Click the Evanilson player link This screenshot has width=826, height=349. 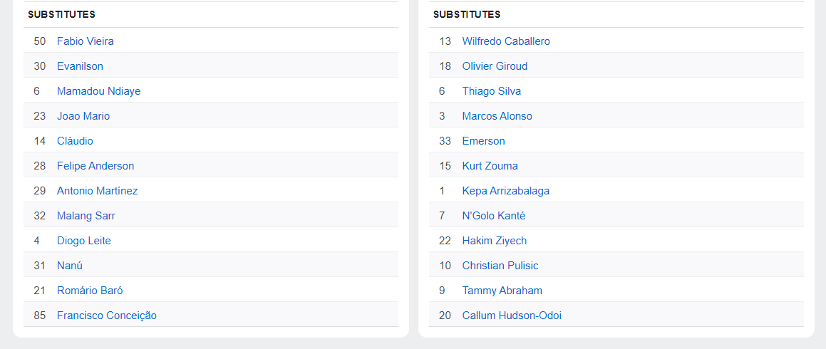[80, 66]
